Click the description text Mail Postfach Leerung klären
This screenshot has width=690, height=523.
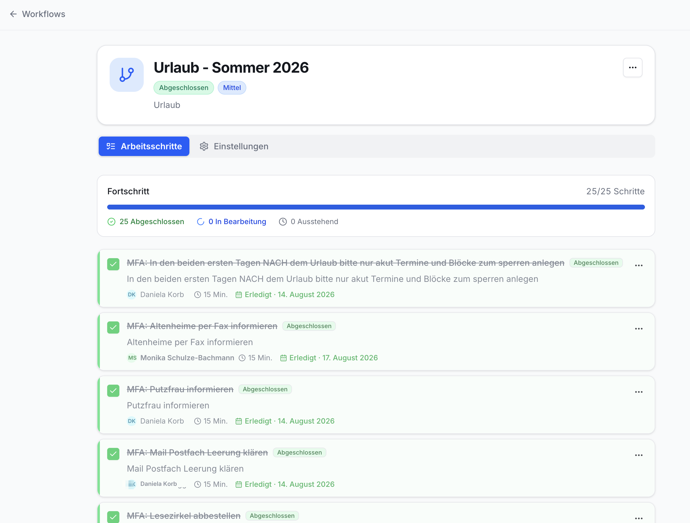[185, 469]
